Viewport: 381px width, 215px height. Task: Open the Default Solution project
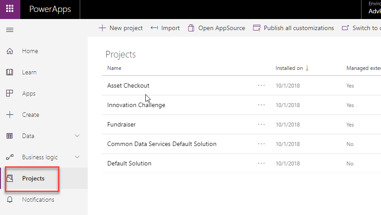pyautogui.click(x=129, y=163)
